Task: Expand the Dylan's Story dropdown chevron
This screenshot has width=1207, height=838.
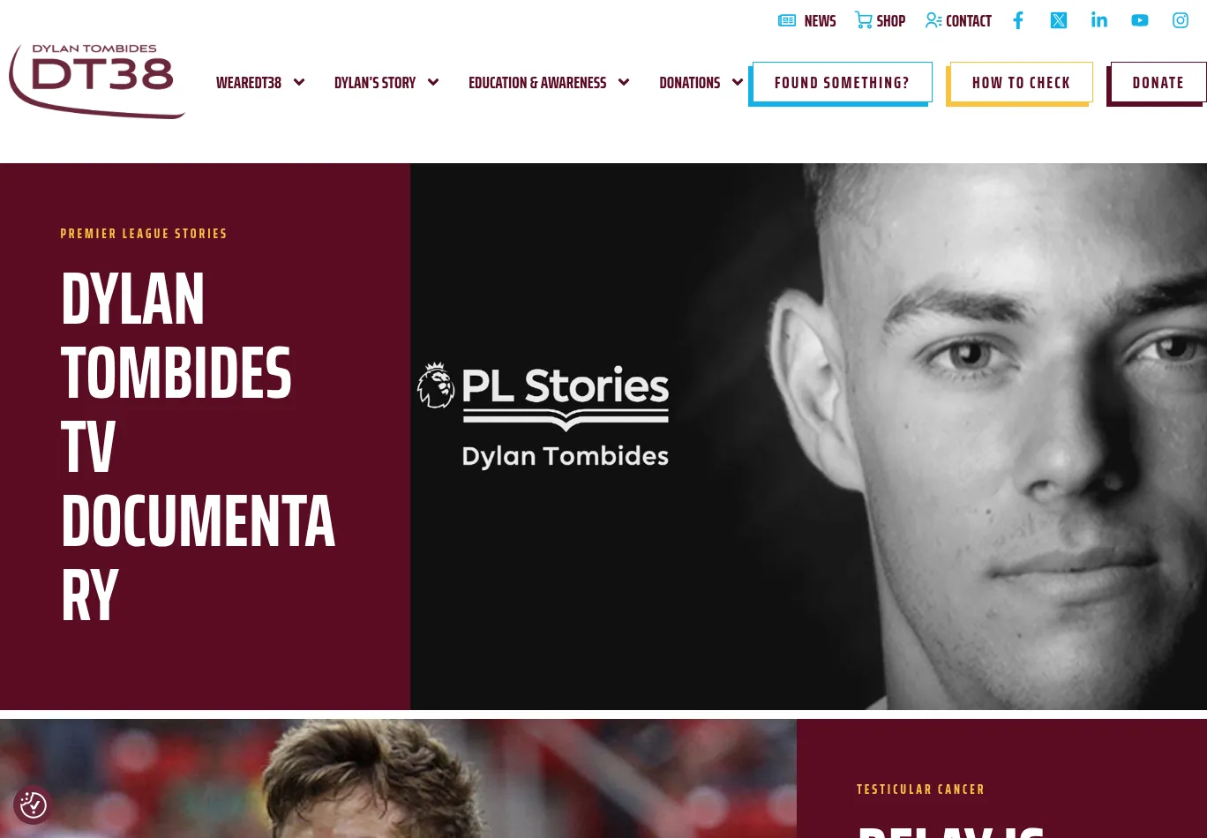Action: pos(433,82)
